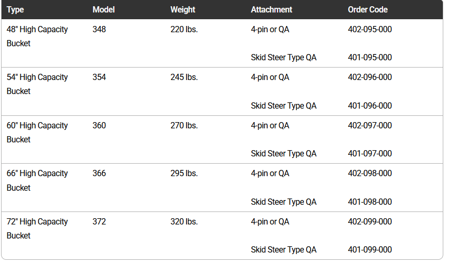Click order code 402-099-000
The height and width of the screenshot is (265, 449).
(369, 222)
